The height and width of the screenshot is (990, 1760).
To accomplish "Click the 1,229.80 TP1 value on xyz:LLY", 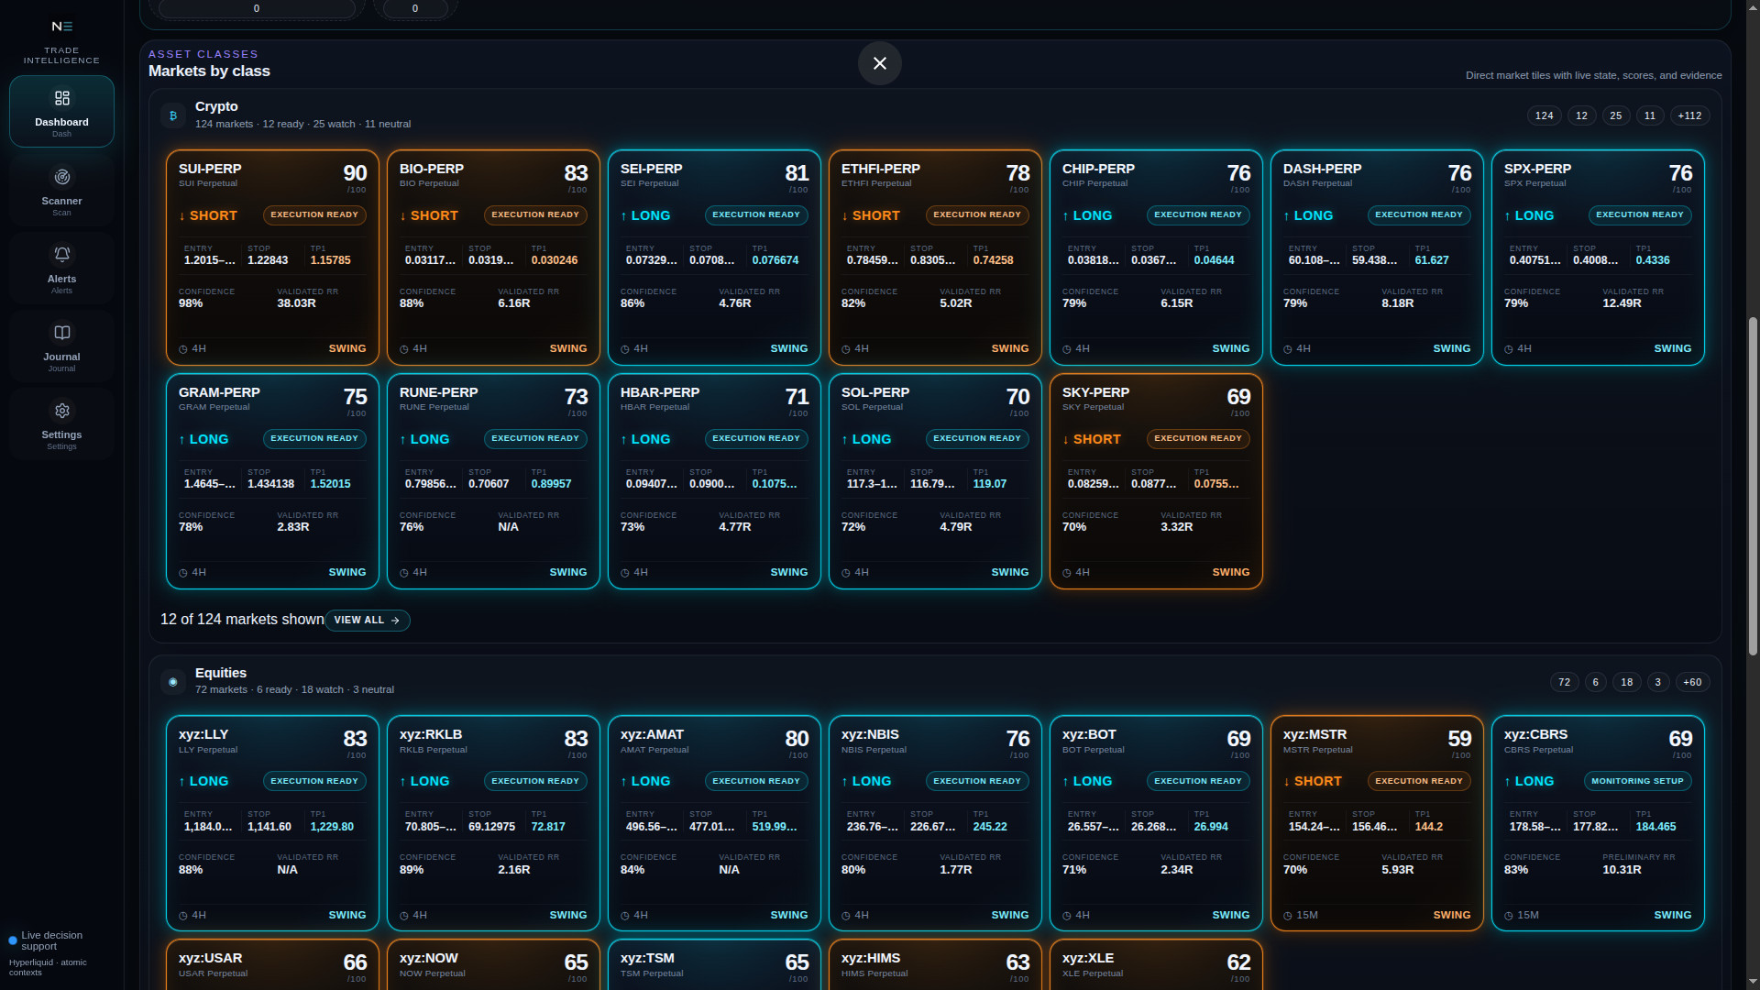I will (x=332, y=827).
